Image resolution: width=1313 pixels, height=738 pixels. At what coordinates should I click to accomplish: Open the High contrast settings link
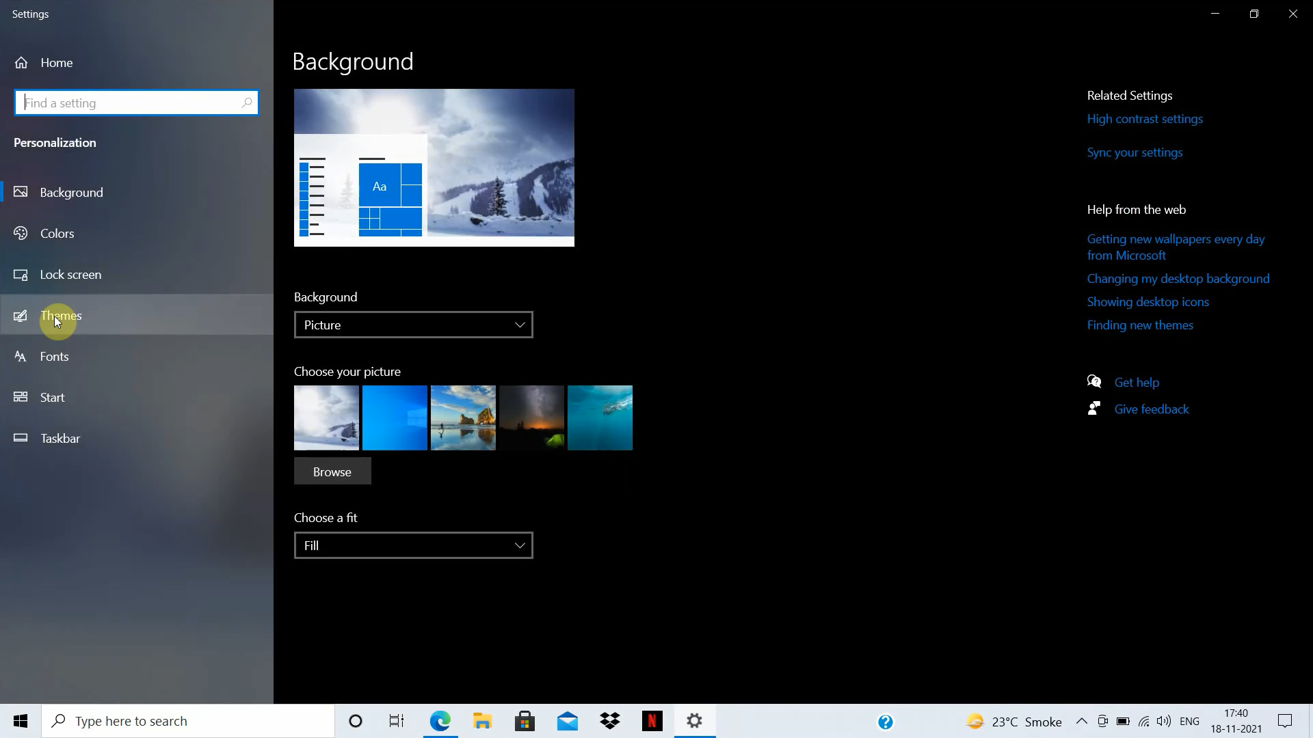point(1145,118)
